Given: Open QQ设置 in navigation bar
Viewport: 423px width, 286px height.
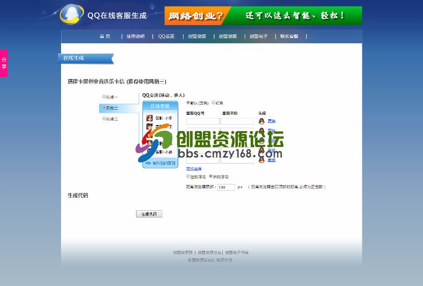Looking at the screenshot, I should (x=166, y=36).
